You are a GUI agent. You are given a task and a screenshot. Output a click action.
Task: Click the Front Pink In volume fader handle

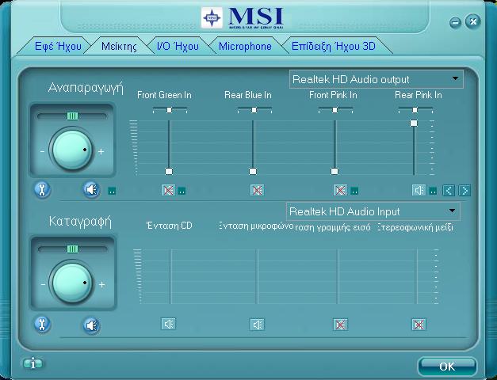pos(335,171)
